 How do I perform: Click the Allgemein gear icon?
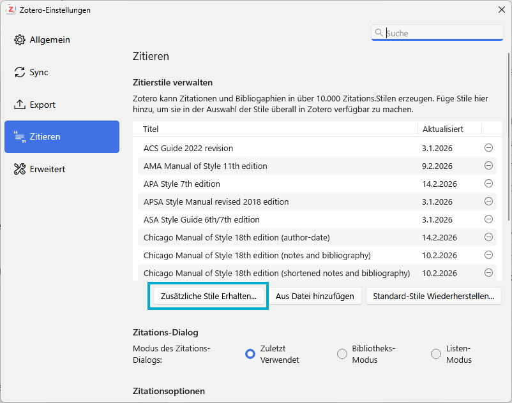tap(20, 40)
